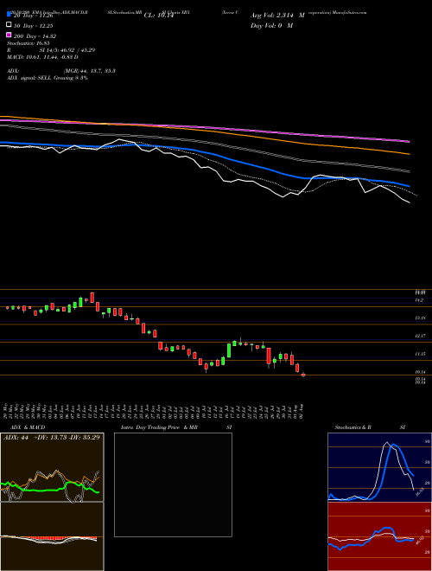Viewport: 432px width, 571px height.
Task: Click the 'Day Vol: 0 M' value
Action: [x=272, y=25]
